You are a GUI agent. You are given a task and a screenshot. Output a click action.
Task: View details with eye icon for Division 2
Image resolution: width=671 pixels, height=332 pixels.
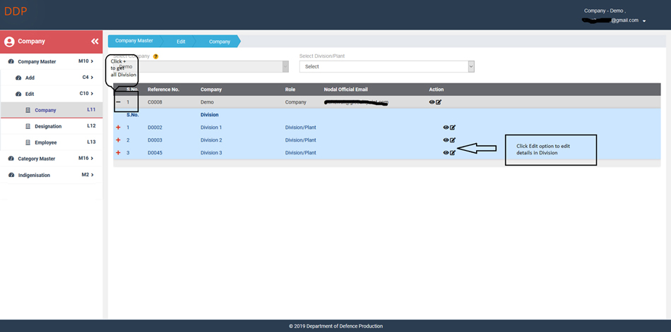tap(446, 140)
